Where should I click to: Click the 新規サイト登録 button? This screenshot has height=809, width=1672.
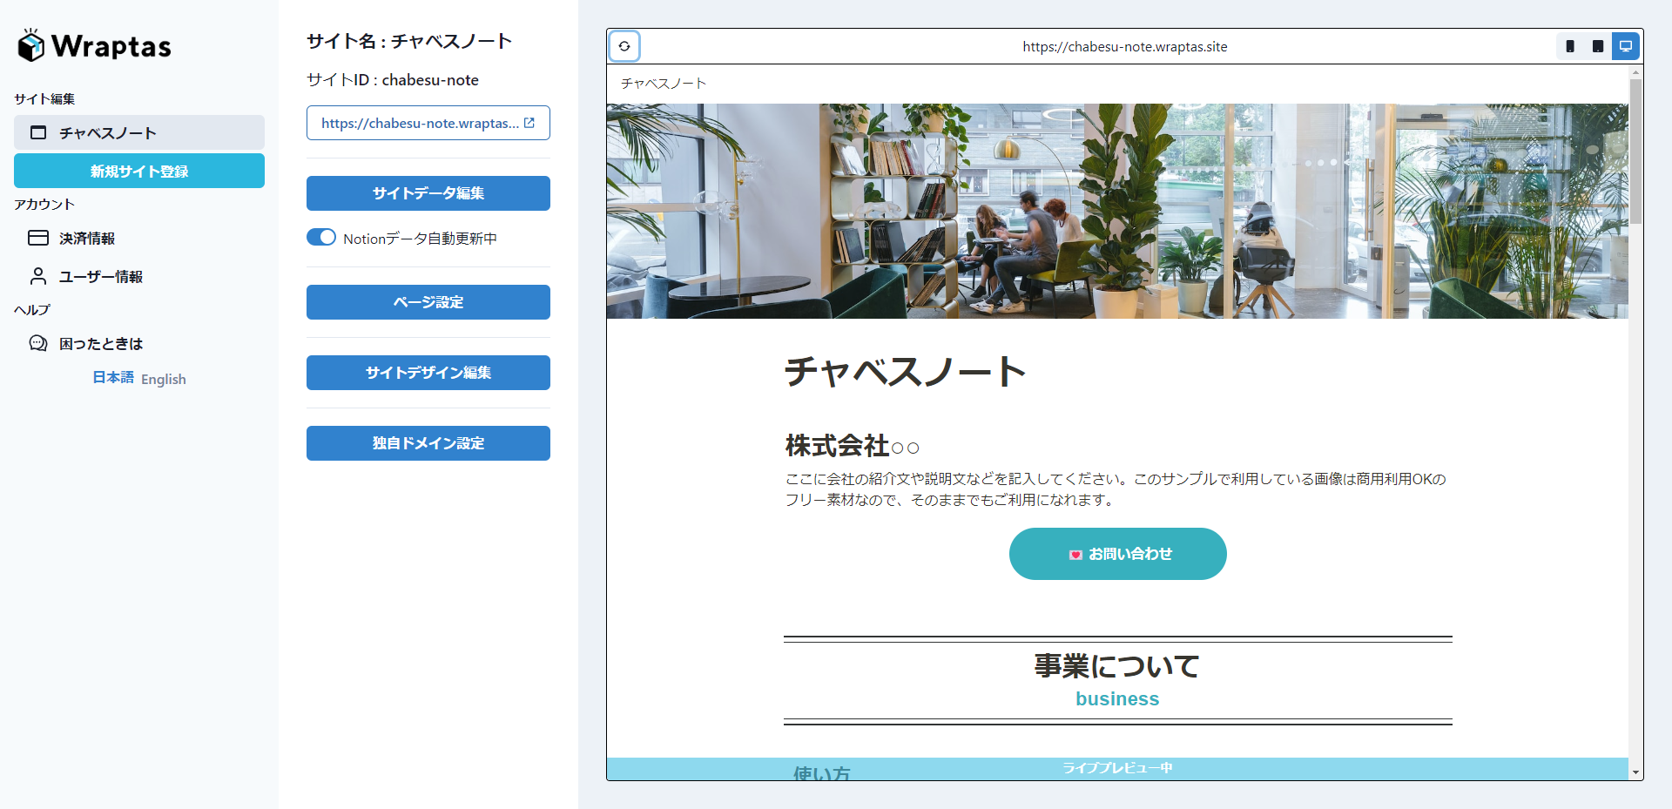point(139,171)
